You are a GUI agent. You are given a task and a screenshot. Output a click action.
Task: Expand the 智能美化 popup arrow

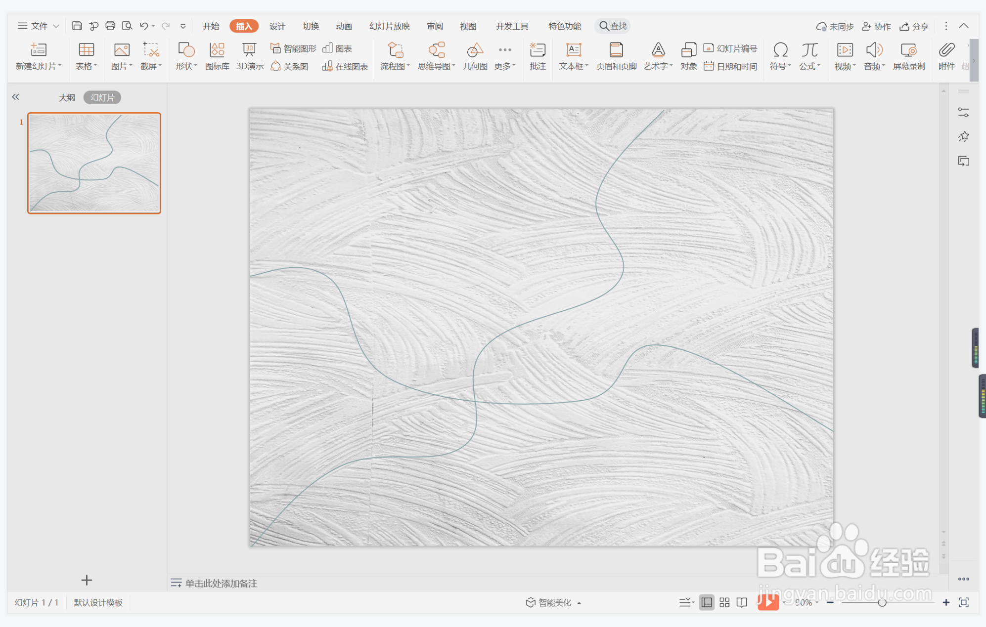tap(579, 603)
